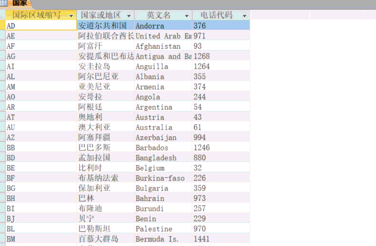Click the cell 阿富汗

click(106, 46)
